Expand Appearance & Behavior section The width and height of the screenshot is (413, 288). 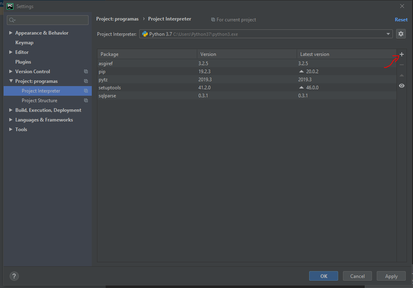point(11,33)
